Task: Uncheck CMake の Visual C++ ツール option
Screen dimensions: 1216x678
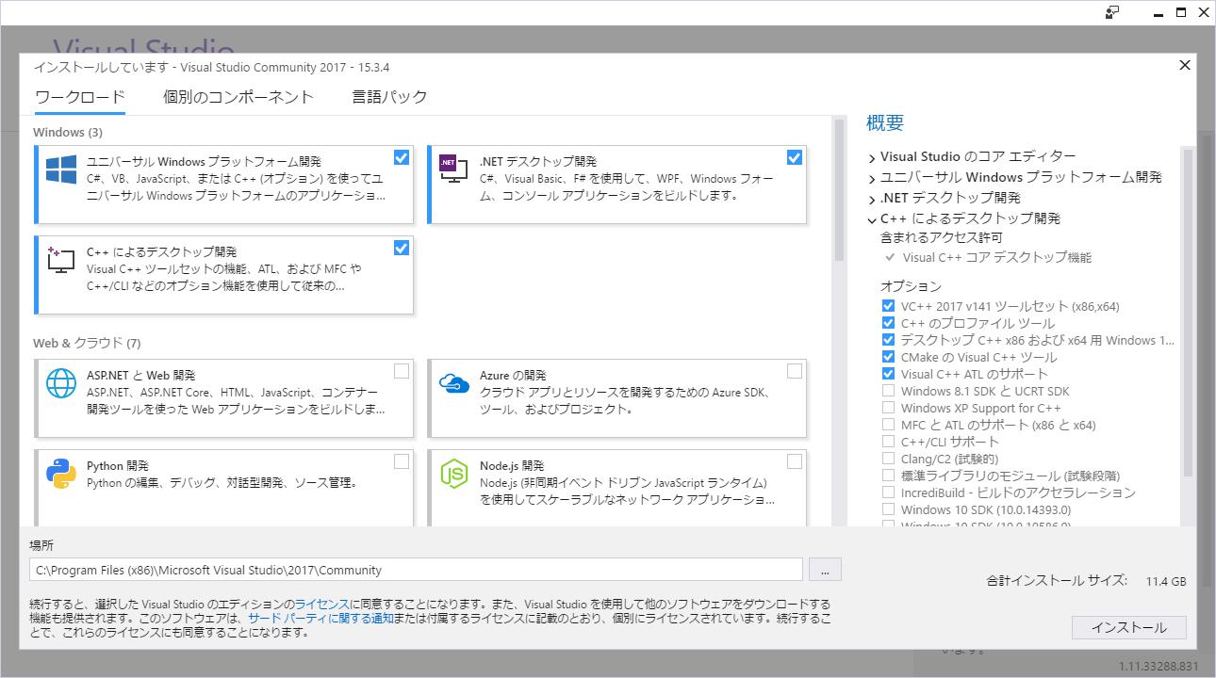Action: (x=888, y=357)
